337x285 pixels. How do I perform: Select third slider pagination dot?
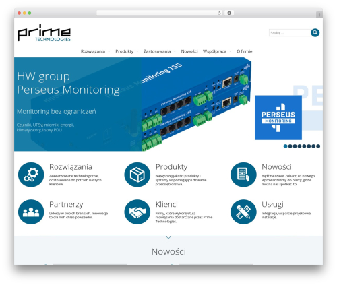[x=295, y=146]
